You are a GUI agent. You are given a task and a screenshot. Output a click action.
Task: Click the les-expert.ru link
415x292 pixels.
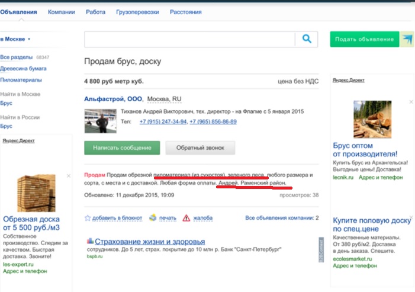click(18, 264)
